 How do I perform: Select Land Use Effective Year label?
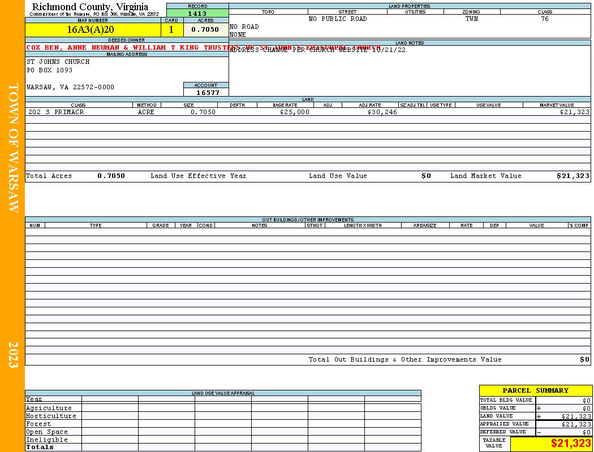tap(199, 176)
